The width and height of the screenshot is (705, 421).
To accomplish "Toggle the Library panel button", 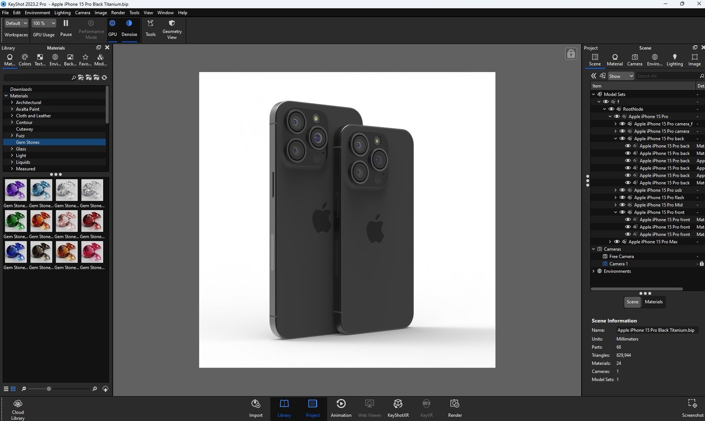I will (x=284, y=408).
